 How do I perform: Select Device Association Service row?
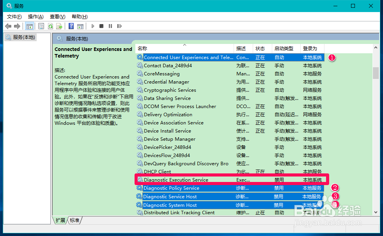pos(231,122)
